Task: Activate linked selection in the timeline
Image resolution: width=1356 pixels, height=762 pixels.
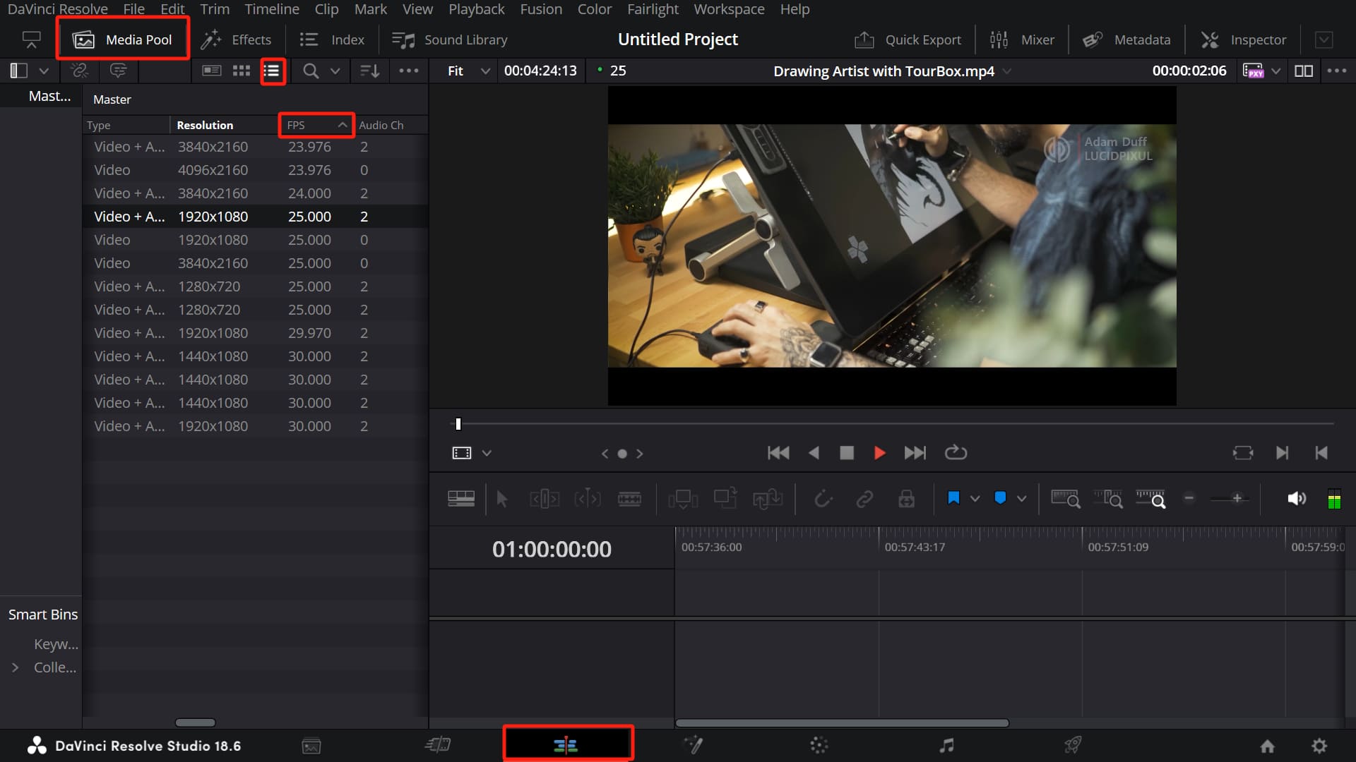Action: [864, 498]
